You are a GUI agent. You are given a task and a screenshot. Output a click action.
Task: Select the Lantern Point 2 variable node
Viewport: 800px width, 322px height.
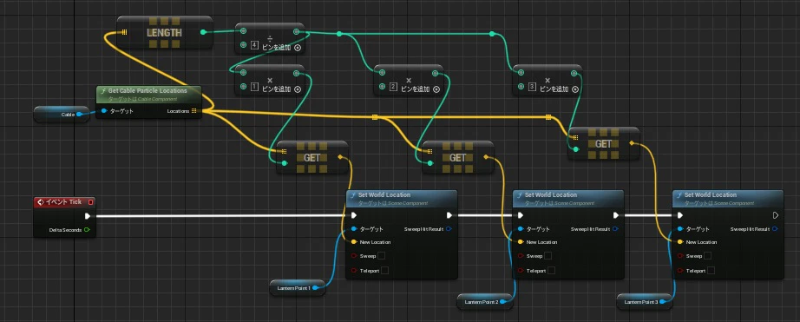(485, 302)
